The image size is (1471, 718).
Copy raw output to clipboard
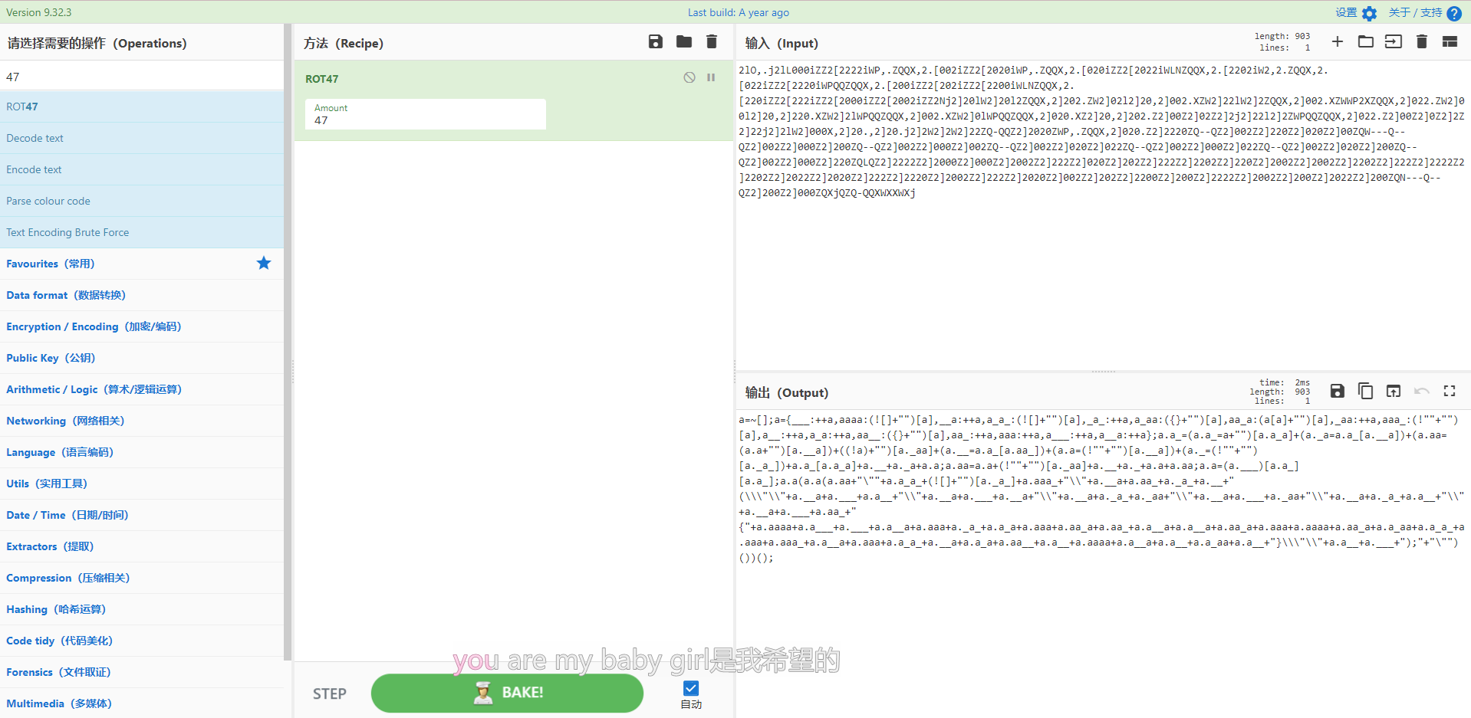tap(1366, 391)
